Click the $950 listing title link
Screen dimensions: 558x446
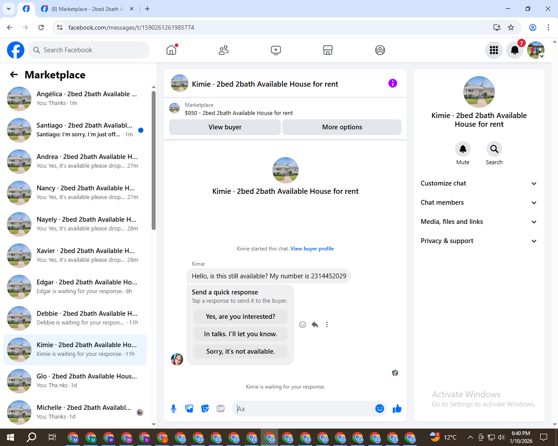coord(239,113)
